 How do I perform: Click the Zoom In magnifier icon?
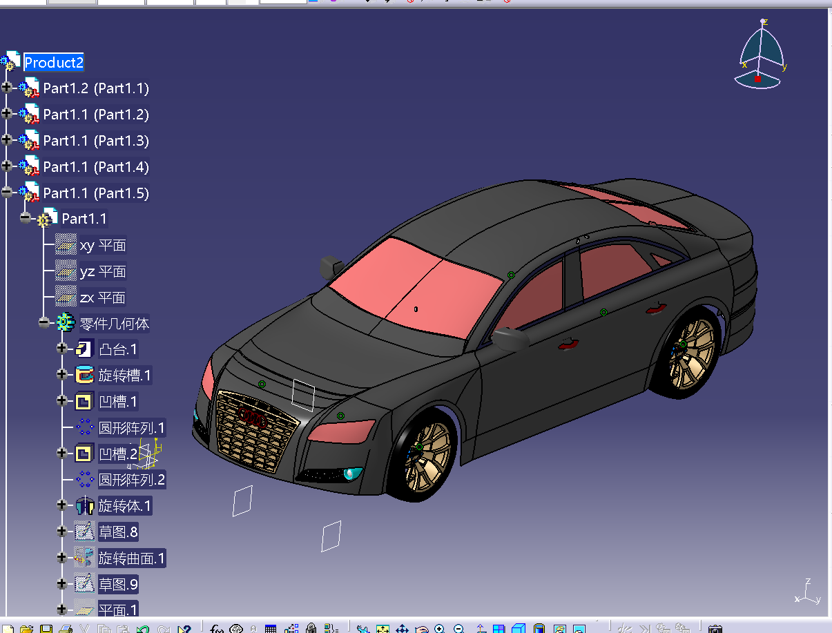[x=439, y=629]
